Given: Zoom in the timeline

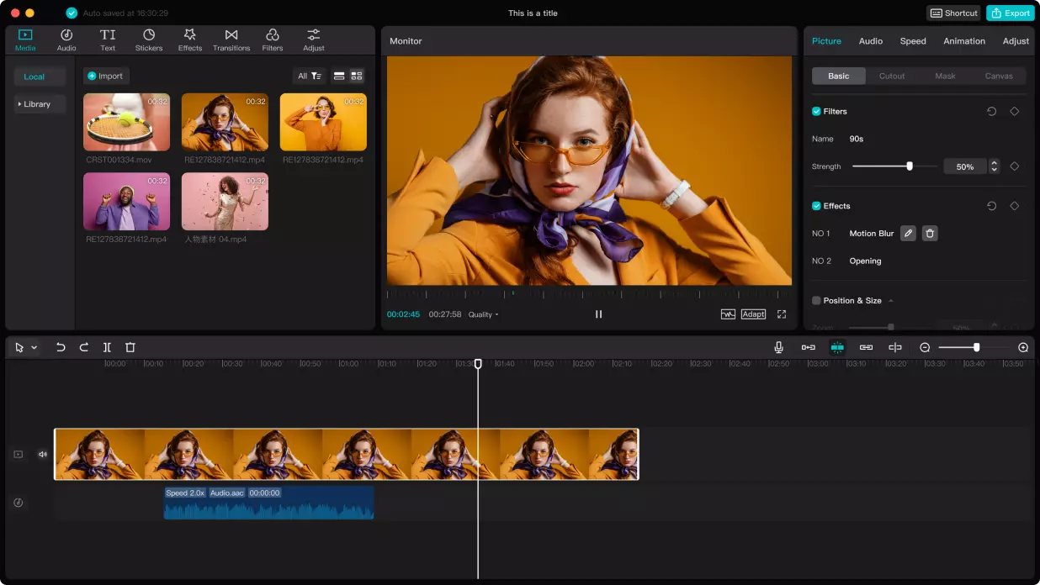Looking at the screenshot, I should pyautogui.click(x=1023, y=347).
